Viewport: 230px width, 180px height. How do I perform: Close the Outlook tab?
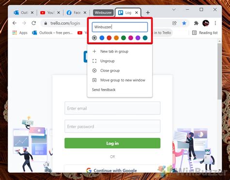coord(32,13)
